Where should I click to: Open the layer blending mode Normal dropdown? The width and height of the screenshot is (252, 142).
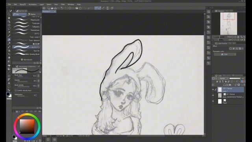[223, 78]
